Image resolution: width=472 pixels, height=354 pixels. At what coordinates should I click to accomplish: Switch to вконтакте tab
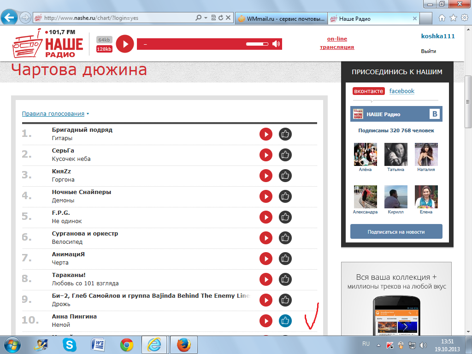click(368, 91)
